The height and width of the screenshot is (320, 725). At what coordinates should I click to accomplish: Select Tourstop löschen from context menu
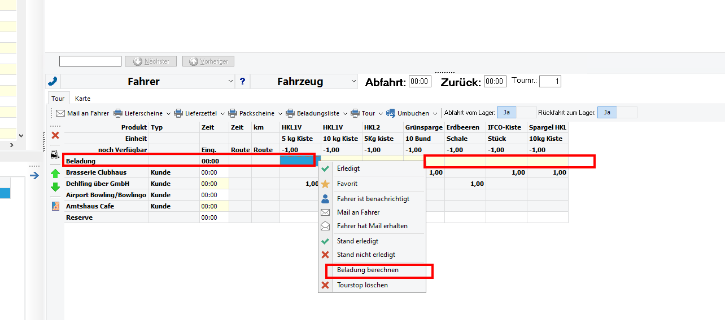click(362, 285)
